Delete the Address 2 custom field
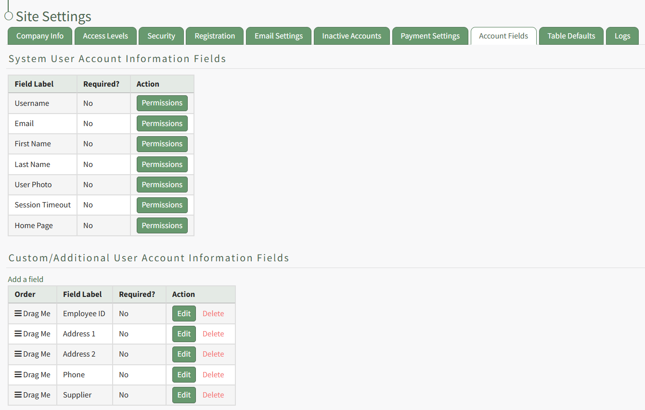The height and width of the screenshot is (410, 645). (213, 354)
